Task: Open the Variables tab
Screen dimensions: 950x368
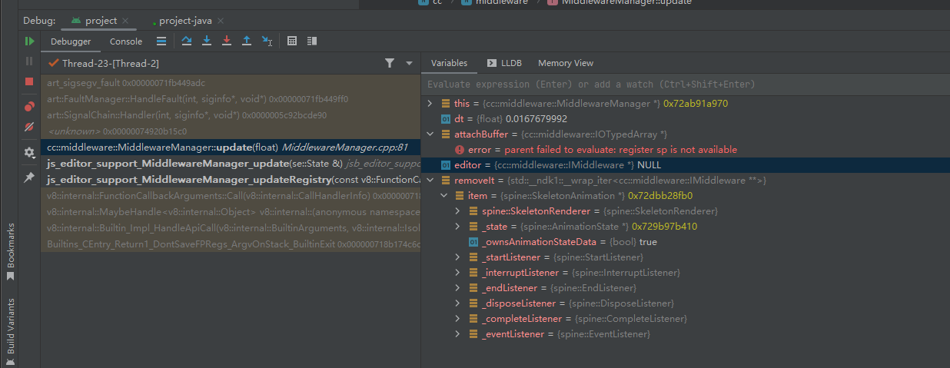Action: pos(449,63)
